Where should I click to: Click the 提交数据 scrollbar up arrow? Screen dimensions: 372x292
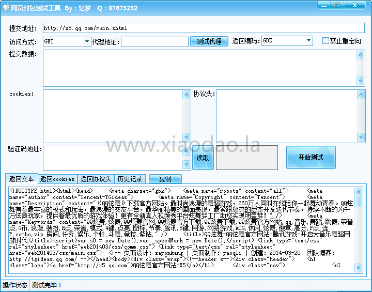[360, 55]
